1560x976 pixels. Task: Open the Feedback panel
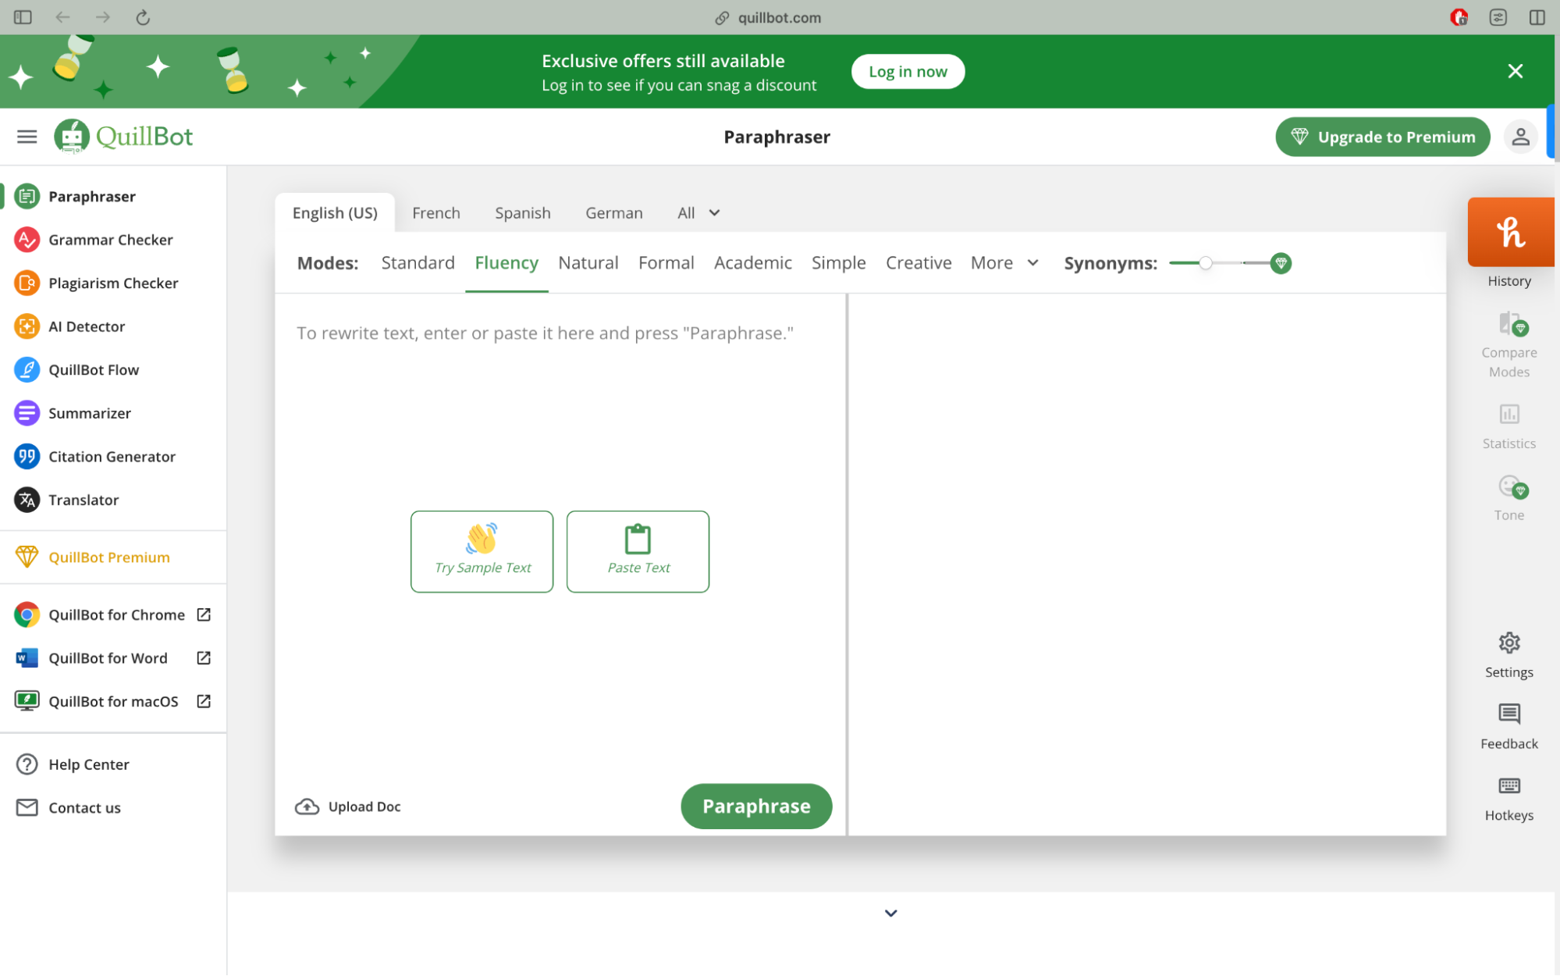[x=1509, y=727]
